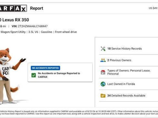Open 18 Service History Records
This screenshot has width=158, height=118.
(129, 49)
